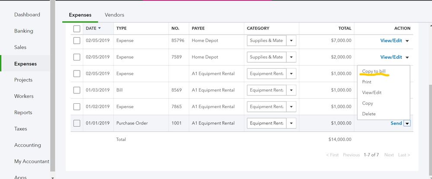Sort the table by the DATE column arrow
Image resolution: width=432 pixels, height=179 pixels.
pos(100,28)
